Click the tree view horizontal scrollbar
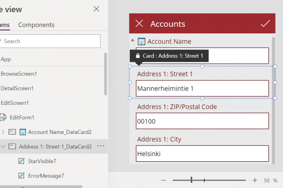The image size is (283, 188). coord(41,187)
